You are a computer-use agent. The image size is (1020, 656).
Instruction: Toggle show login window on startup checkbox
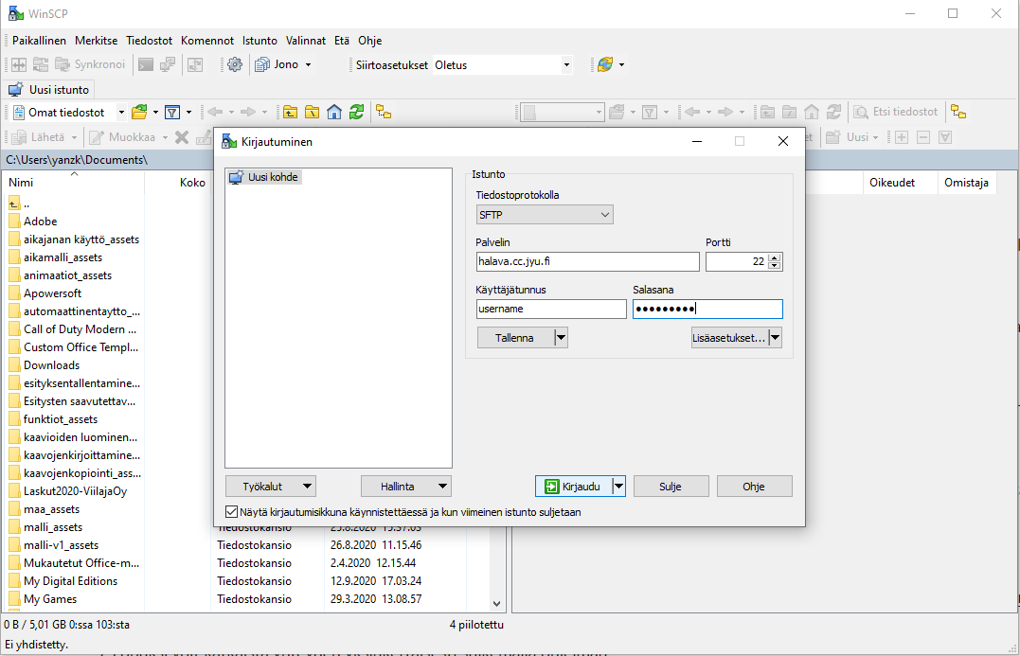(x=232, y=512)
